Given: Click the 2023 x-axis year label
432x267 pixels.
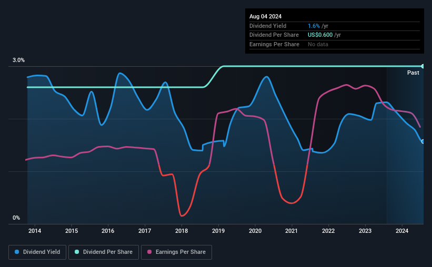Looking at the screenshot, I should click(365, 231).
